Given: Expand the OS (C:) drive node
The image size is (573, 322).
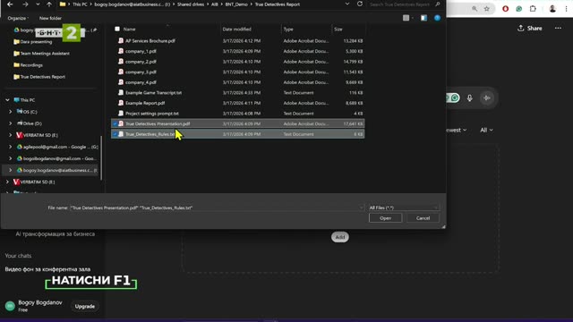Looking at the screenshot, I should [10, 111].
